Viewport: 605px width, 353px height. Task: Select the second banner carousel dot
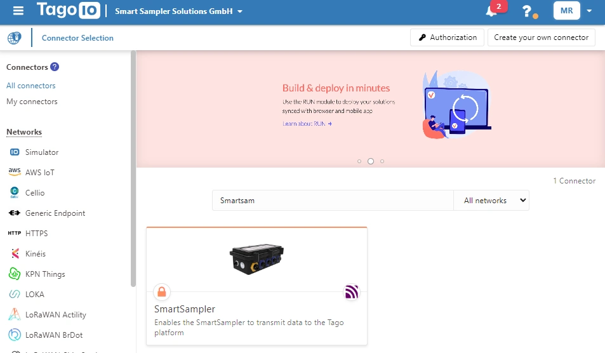(371, 161)
